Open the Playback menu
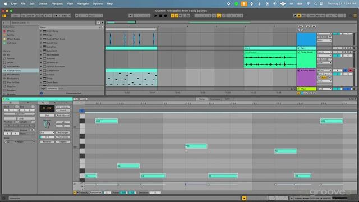Image resolution: width=359 pixels, height=202 pixels. pyautogui.click(x=57, y=4)
